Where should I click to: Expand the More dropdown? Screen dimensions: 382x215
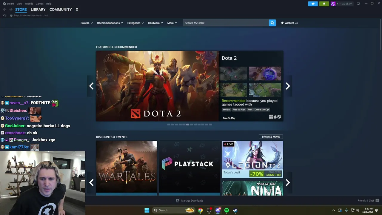pyautogui.click(x=172, y=23)
